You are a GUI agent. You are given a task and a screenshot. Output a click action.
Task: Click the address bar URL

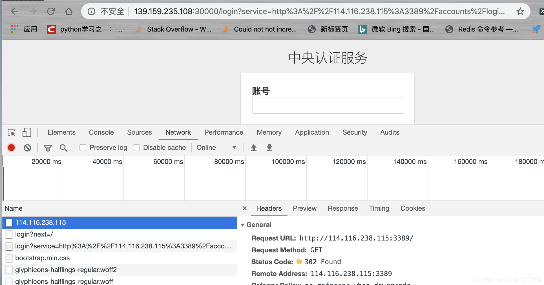pos(319,11)
